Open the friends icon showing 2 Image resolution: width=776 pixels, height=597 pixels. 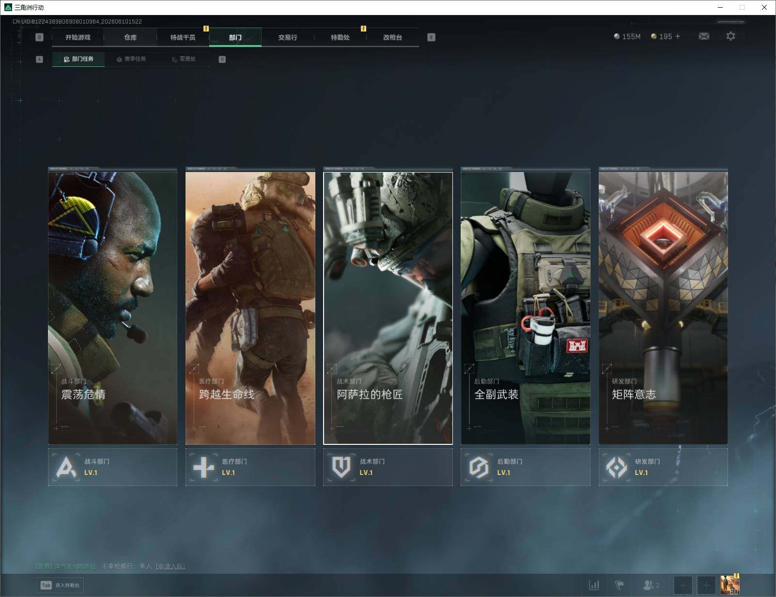coord(651,585)
